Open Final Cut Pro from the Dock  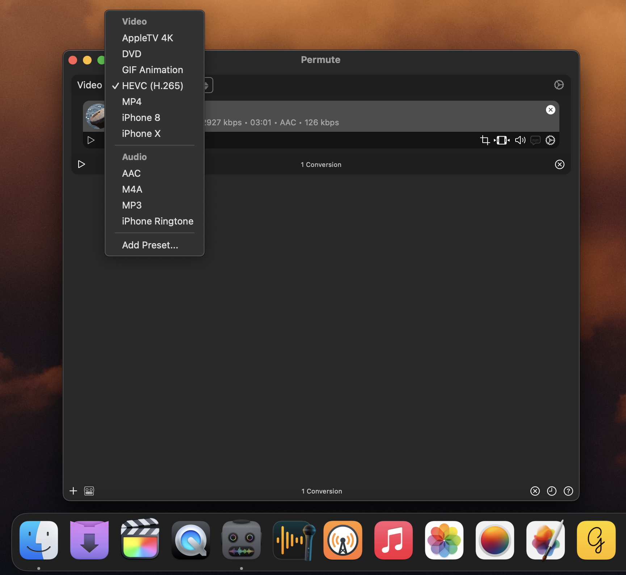(140, 540)
